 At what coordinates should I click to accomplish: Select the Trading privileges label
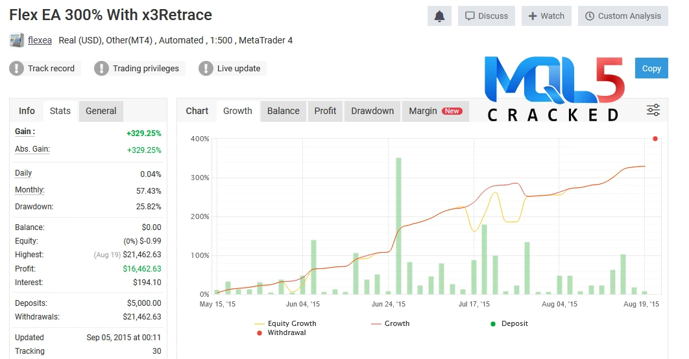pos(146,69)
